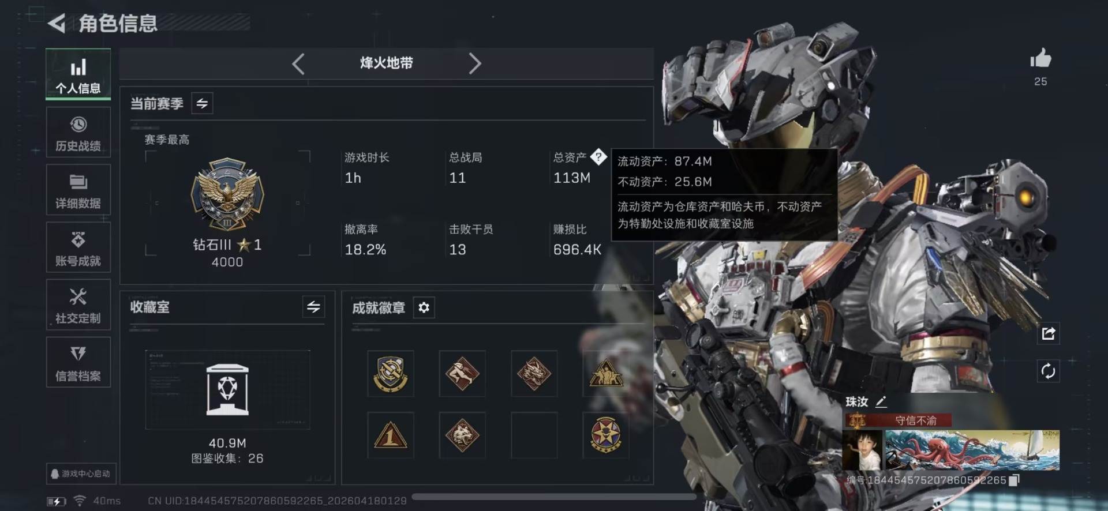Click the question mark next to 总资产
Viewport: 1108px width, 511px height.
[598, 156]
